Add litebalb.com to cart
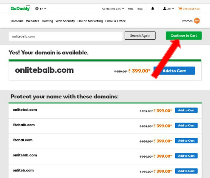Image resolution: width=210 pixels, height=178 pixels. pyautogui.click(x=186, y=126)
